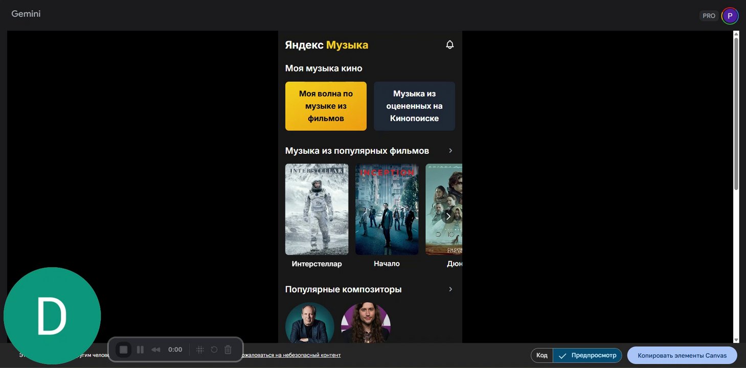Open the first composer portrait in suit

point(310,323)
